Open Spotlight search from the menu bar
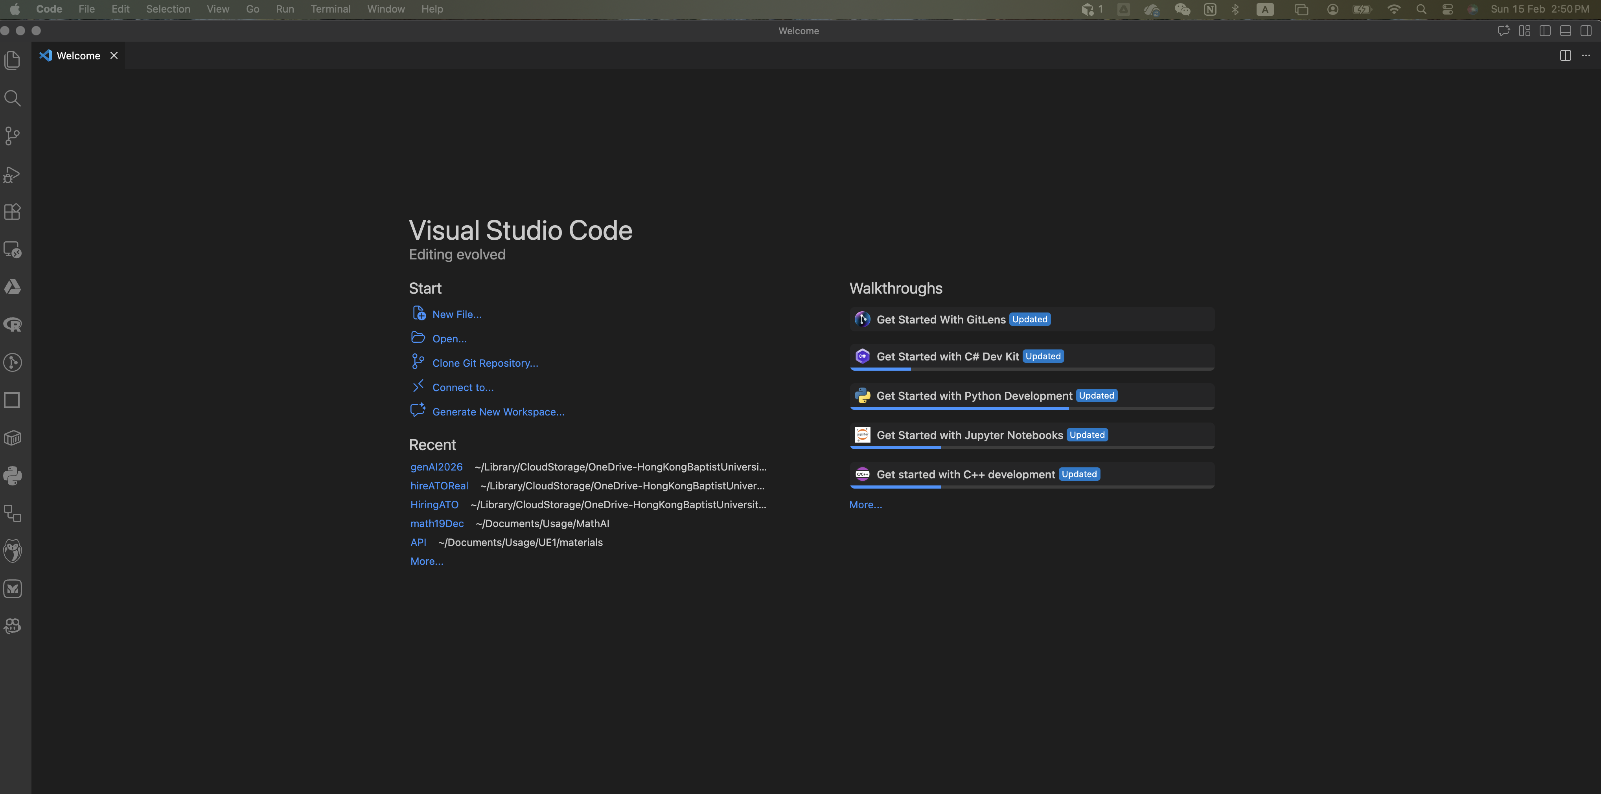 click(1421, 9)
